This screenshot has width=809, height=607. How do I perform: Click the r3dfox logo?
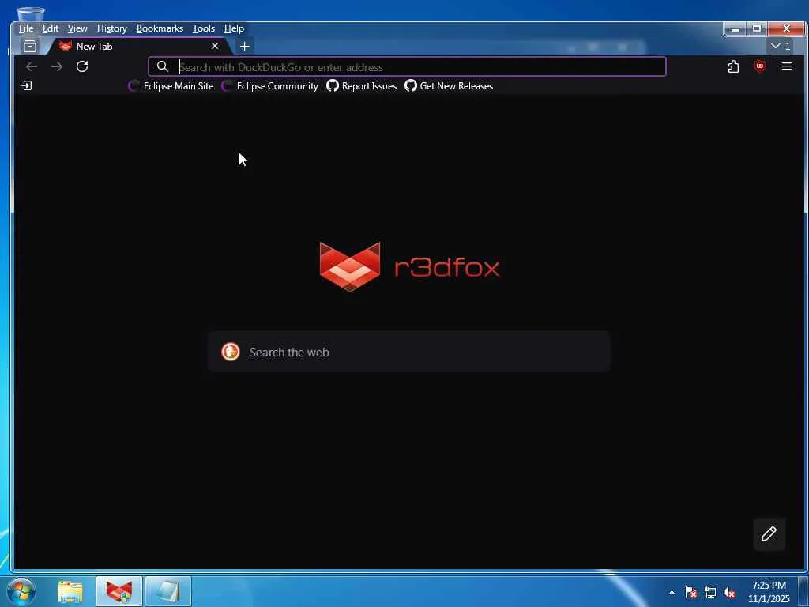pos(410,267)
